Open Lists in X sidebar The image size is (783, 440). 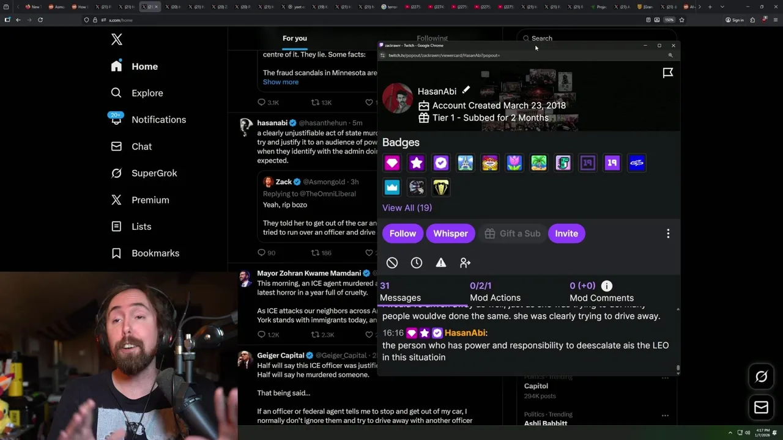131,227
